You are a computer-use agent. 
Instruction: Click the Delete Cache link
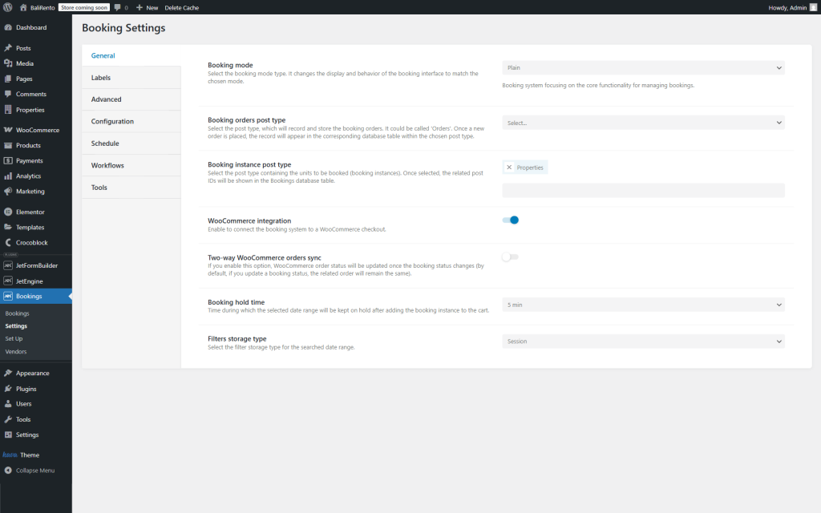tap(182, 7)
